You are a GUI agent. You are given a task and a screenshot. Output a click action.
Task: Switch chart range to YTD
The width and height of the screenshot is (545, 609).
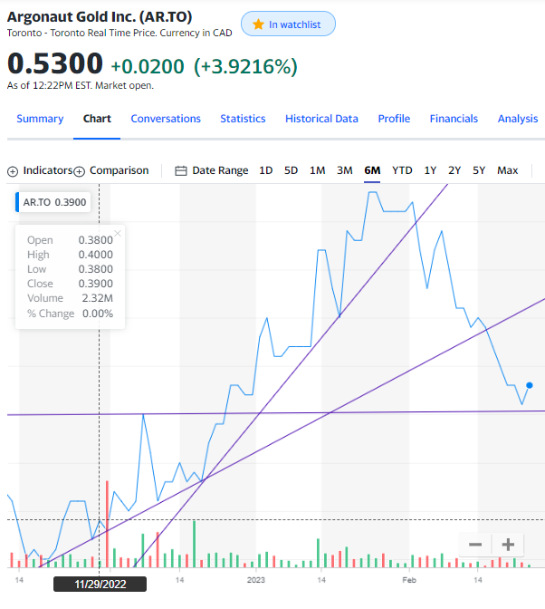(402, 170)
